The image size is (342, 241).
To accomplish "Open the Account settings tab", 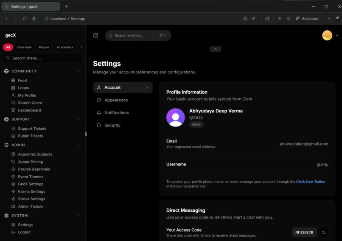I will tap(123, 87).
